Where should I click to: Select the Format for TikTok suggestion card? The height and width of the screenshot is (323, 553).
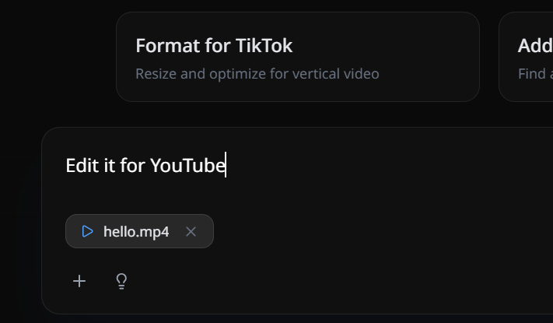297,57
